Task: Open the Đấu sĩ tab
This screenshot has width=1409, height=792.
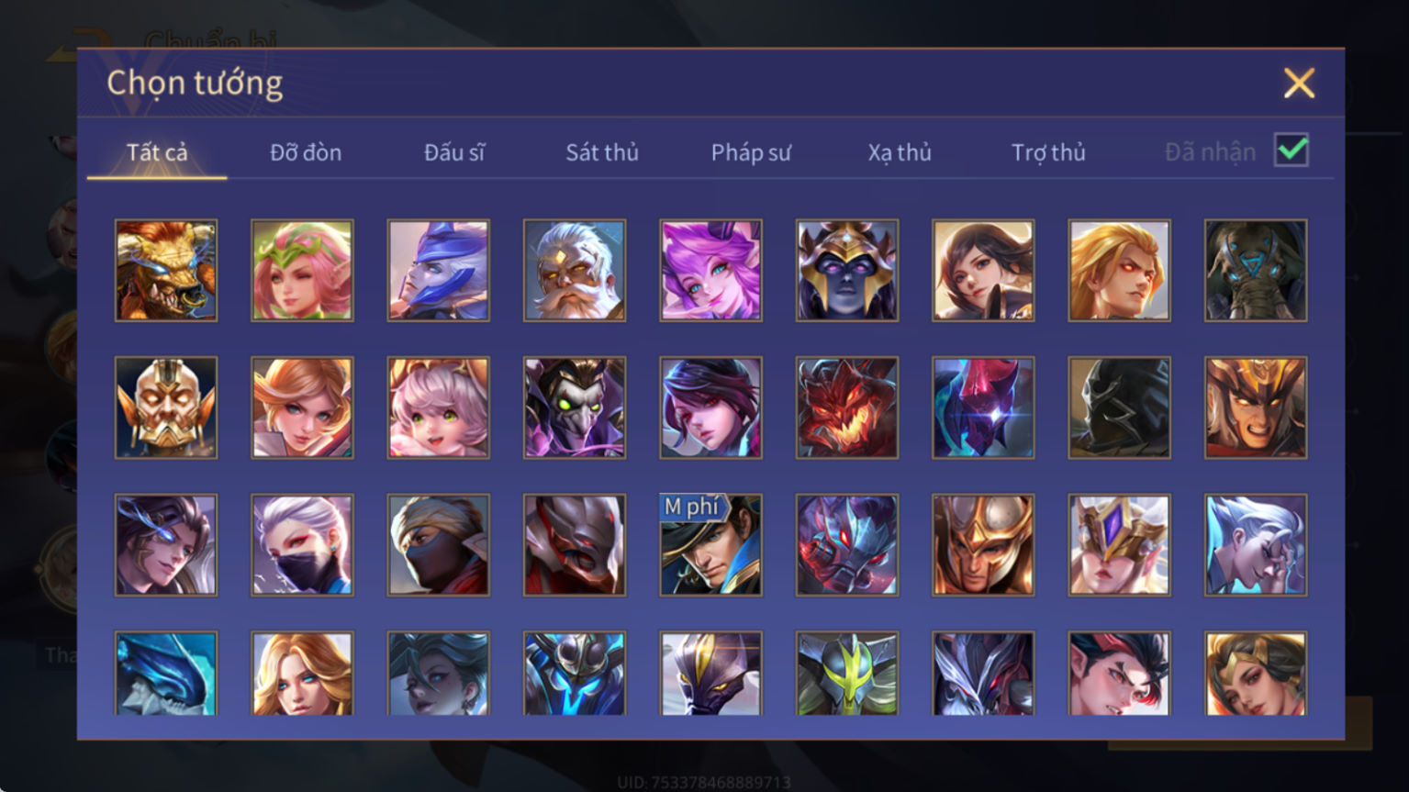Action: pyautogui.click(x=454, y=152)
